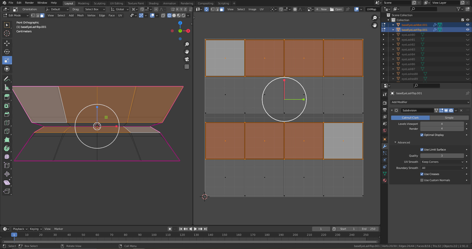Viewport: 472px width, 249px height.
Task: Activate the Transform tool
Action: pos(7,69)
